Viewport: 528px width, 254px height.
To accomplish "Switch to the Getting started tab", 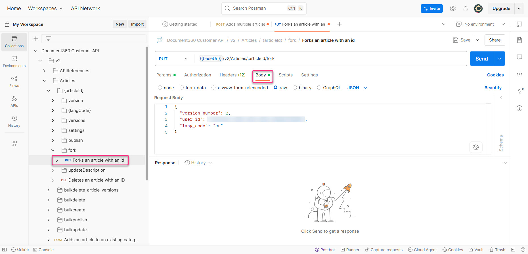I will (180, 24).
